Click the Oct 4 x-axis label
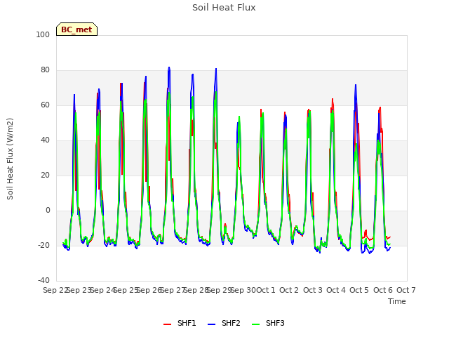The height and width of the screenshot is (337, 449). (336, 290)
